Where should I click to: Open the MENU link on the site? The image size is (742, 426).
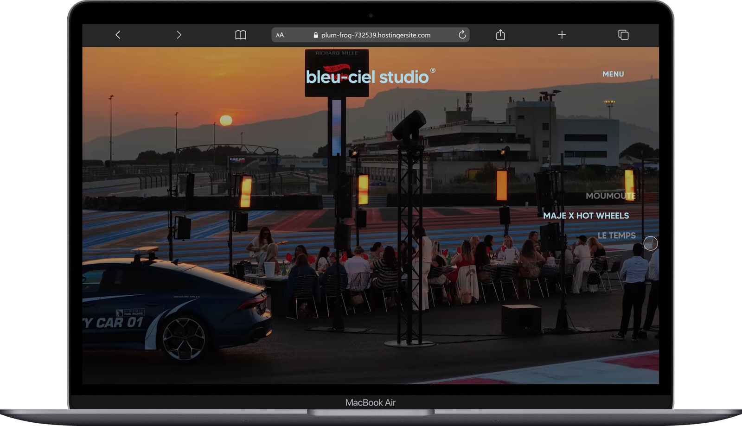click(x=613, y=74)
